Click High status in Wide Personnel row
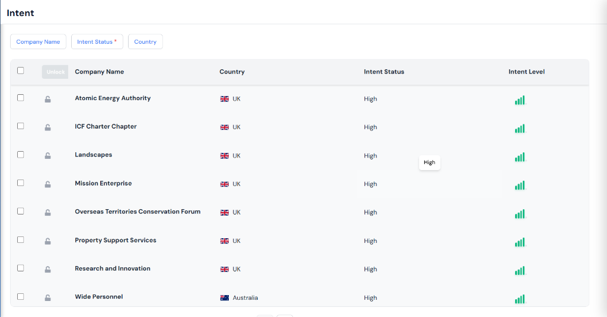The height and width of the screenshot is (317, 607). coord(370,297)
